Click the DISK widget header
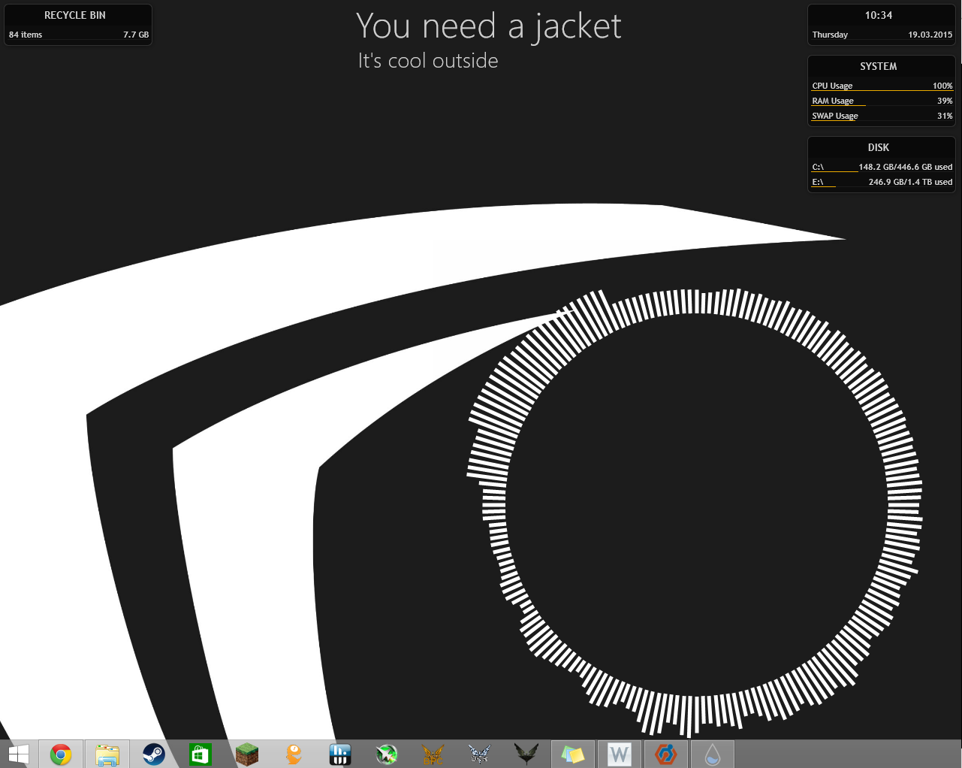Viewport: 962px width, 768px height. [879, 147]
